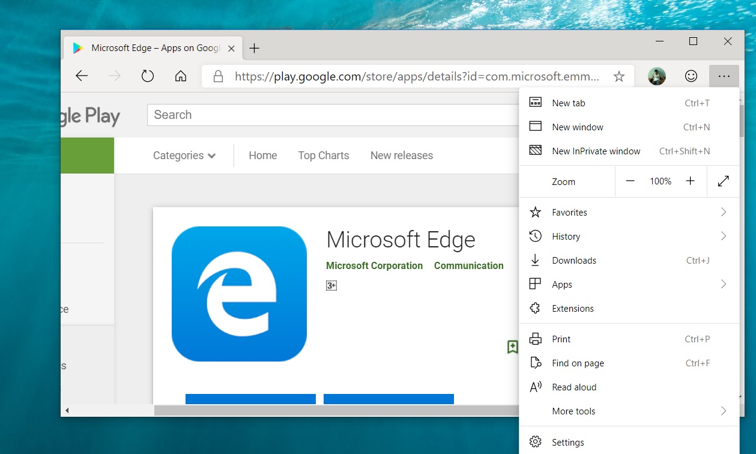Select New tab menu entry
The image size is (756, 454).
tap(629, 103)
